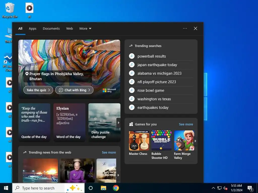This screenshot has width=258, height=193.
Task: Select the s2 media file on desktop
Action: click(9, 85)
